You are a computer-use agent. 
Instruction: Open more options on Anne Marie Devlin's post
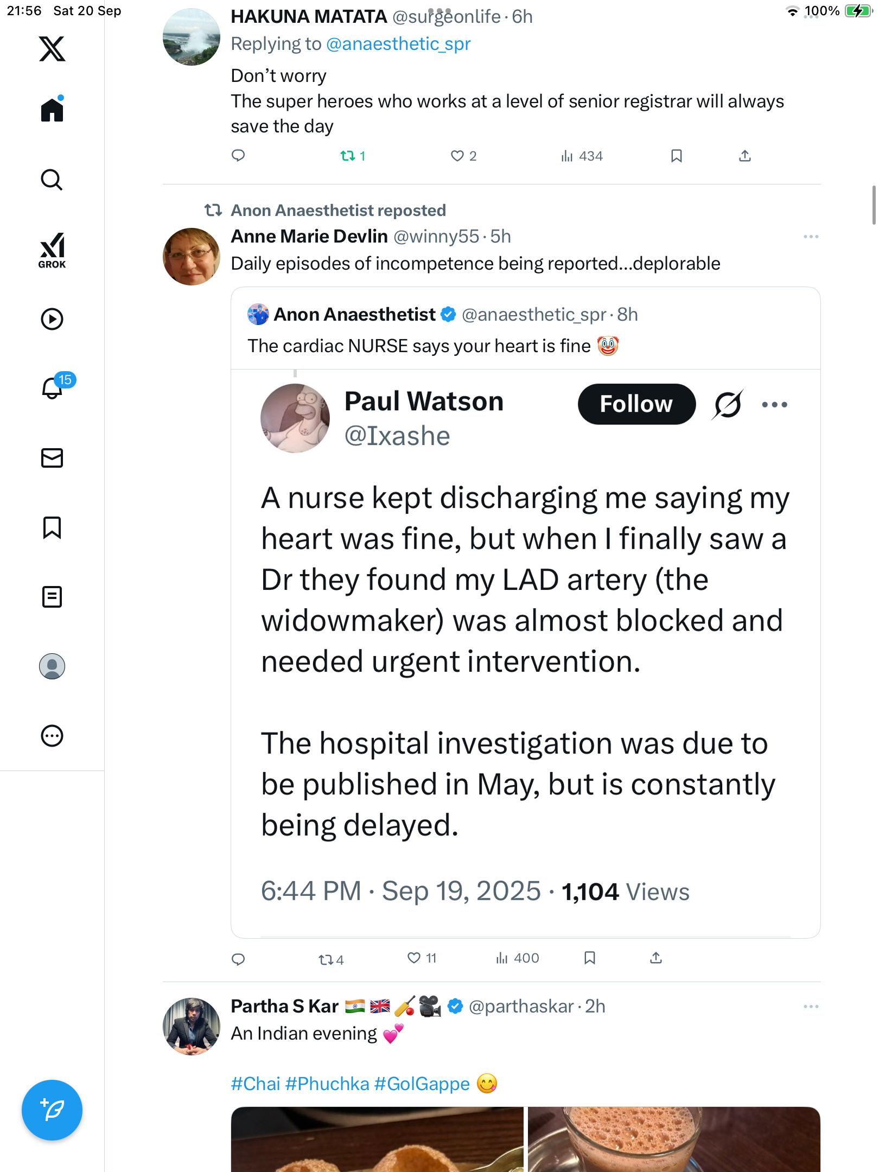pyautogui.click(x=811, y=237)
